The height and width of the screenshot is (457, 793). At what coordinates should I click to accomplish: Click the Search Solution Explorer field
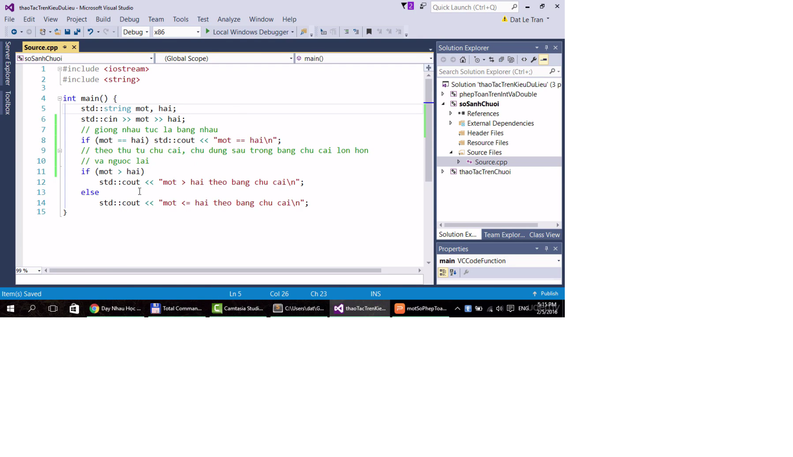click(492, 72)
